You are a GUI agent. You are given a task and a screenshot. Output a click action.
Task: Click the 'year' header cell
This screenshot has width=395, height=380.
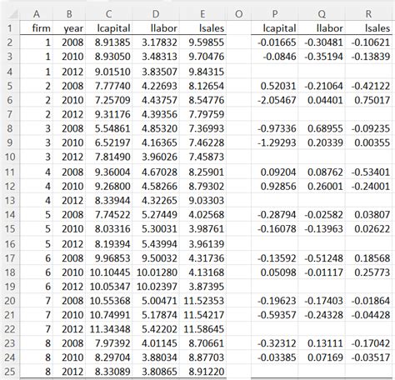click(x=69, y=28)
